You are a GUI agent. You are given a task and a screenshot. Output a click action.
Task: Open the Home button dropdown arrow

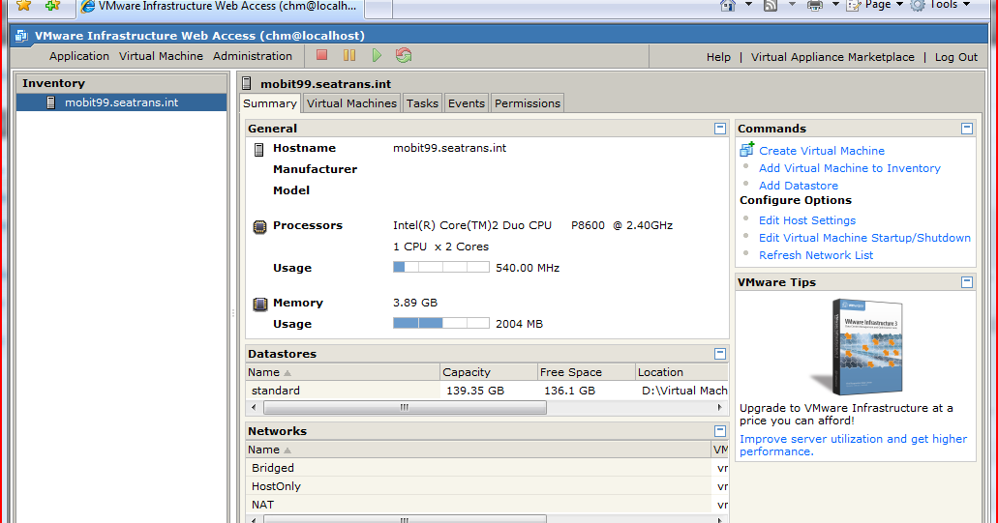(x=748, y=5)
